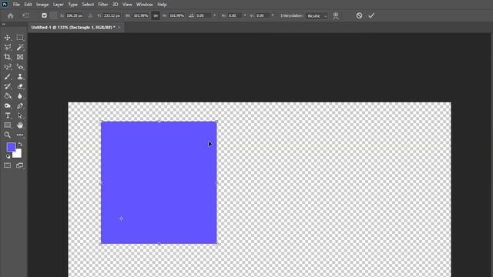The width and height of the screenshot is (493, 277).
Task: Open the File menu
Action: [16, 5]
